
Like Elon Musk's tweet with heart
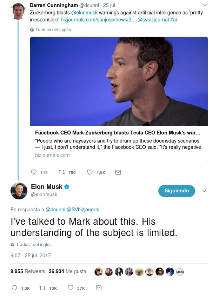coord(71,288)
